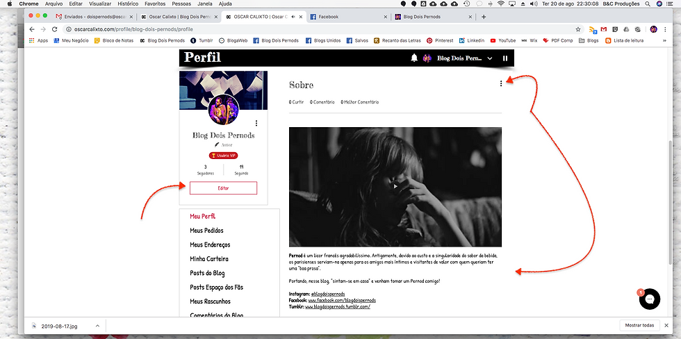Switch to the last Blog Dois Pernods tab
This screenshot has height=339, width=681.
[x=434, y=17]
